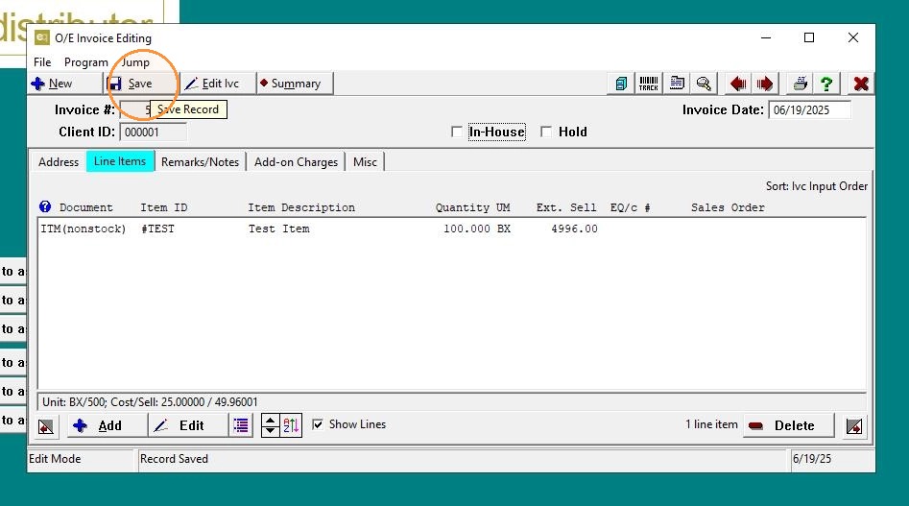Click the red X exit icon in toolbar
This screenshot has width=909, height=506.
point(861,84)
